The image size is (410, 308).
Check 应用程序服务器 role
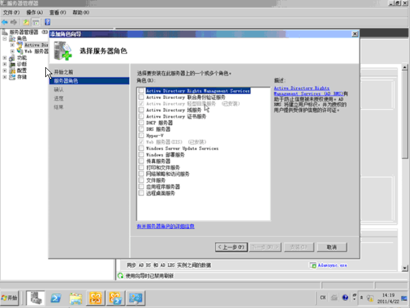tap(141, 187)
